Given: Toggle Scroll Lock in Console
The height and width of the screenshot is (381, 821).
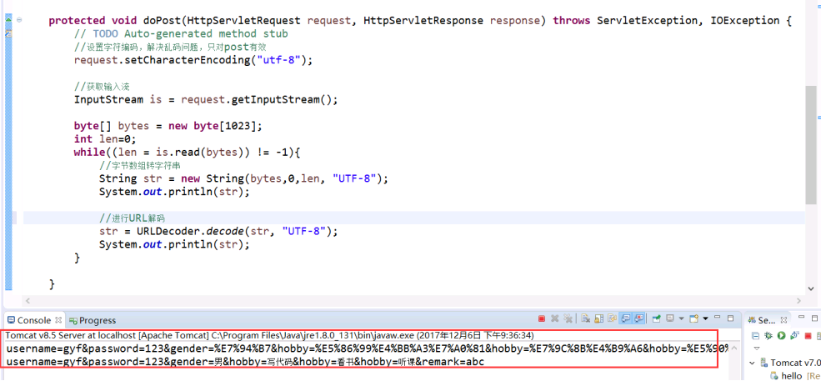Looking at the screenshot, I should (598, 318).
